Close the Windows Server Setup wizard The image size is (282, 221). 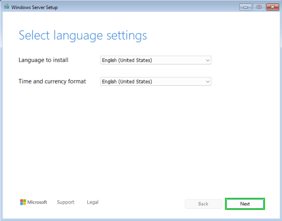click(272, 7)
